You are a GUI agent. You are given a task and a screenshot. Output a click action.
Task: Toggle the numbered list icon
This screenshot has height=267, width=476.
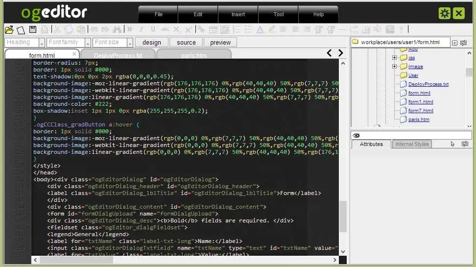[x=236, y=29]
